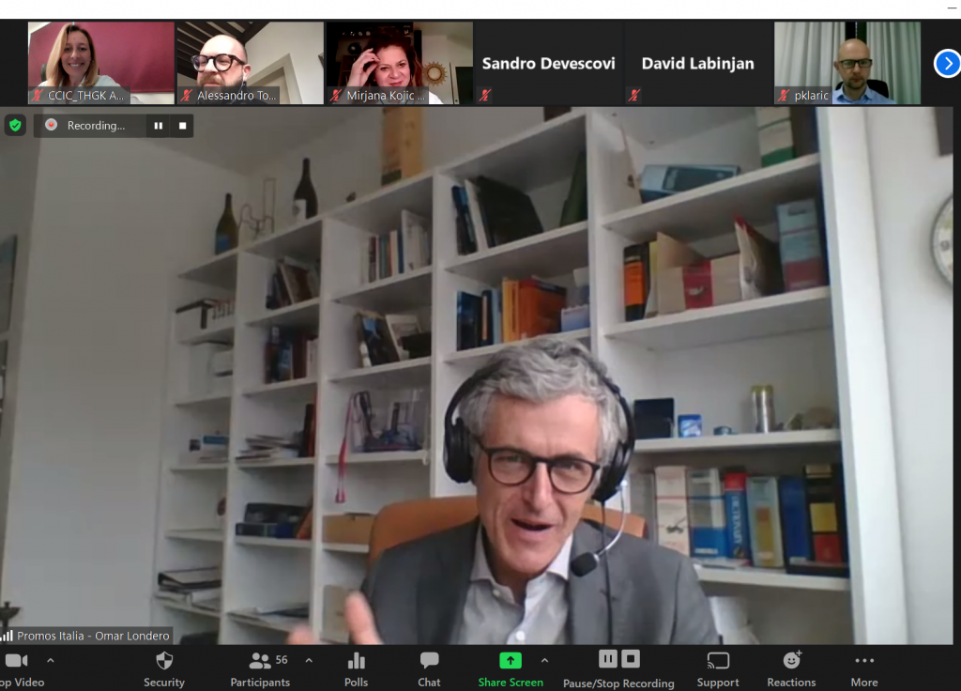Launch the Polls window
This screenshot has width=961, height=691.
(356, 668)
